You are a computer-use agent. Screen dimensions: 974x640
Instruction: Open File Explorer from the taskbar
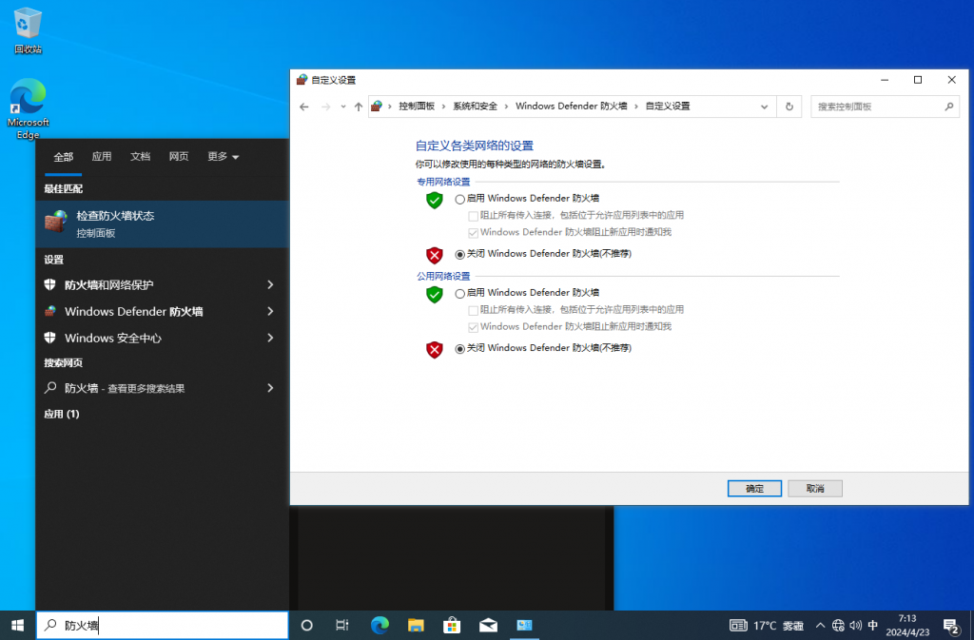pyautogui.click(x=416, y=625)
